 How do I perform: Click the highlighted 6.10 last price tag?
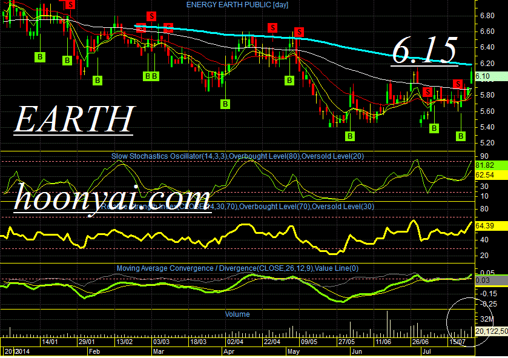[x=491, y=76]
